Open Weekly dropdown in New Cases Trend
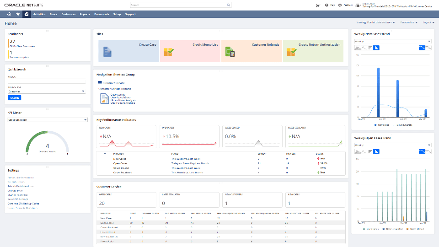Image resolution: width=439 pixels, height=247 pixels. click(393, 41)
